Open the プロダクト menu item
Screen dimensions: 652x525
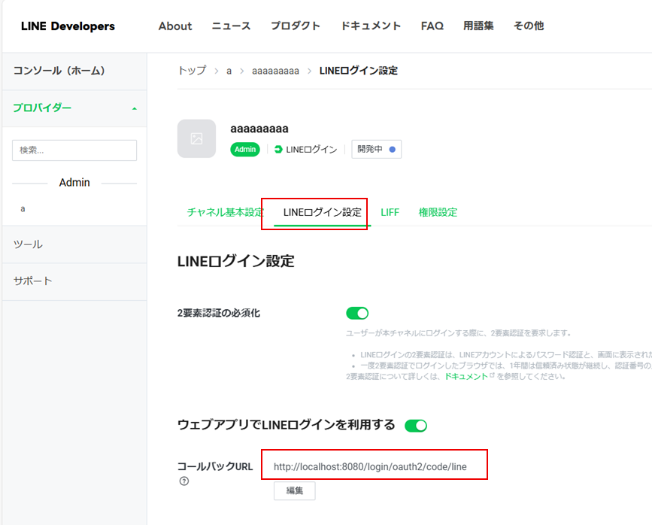tap(296, 26)
